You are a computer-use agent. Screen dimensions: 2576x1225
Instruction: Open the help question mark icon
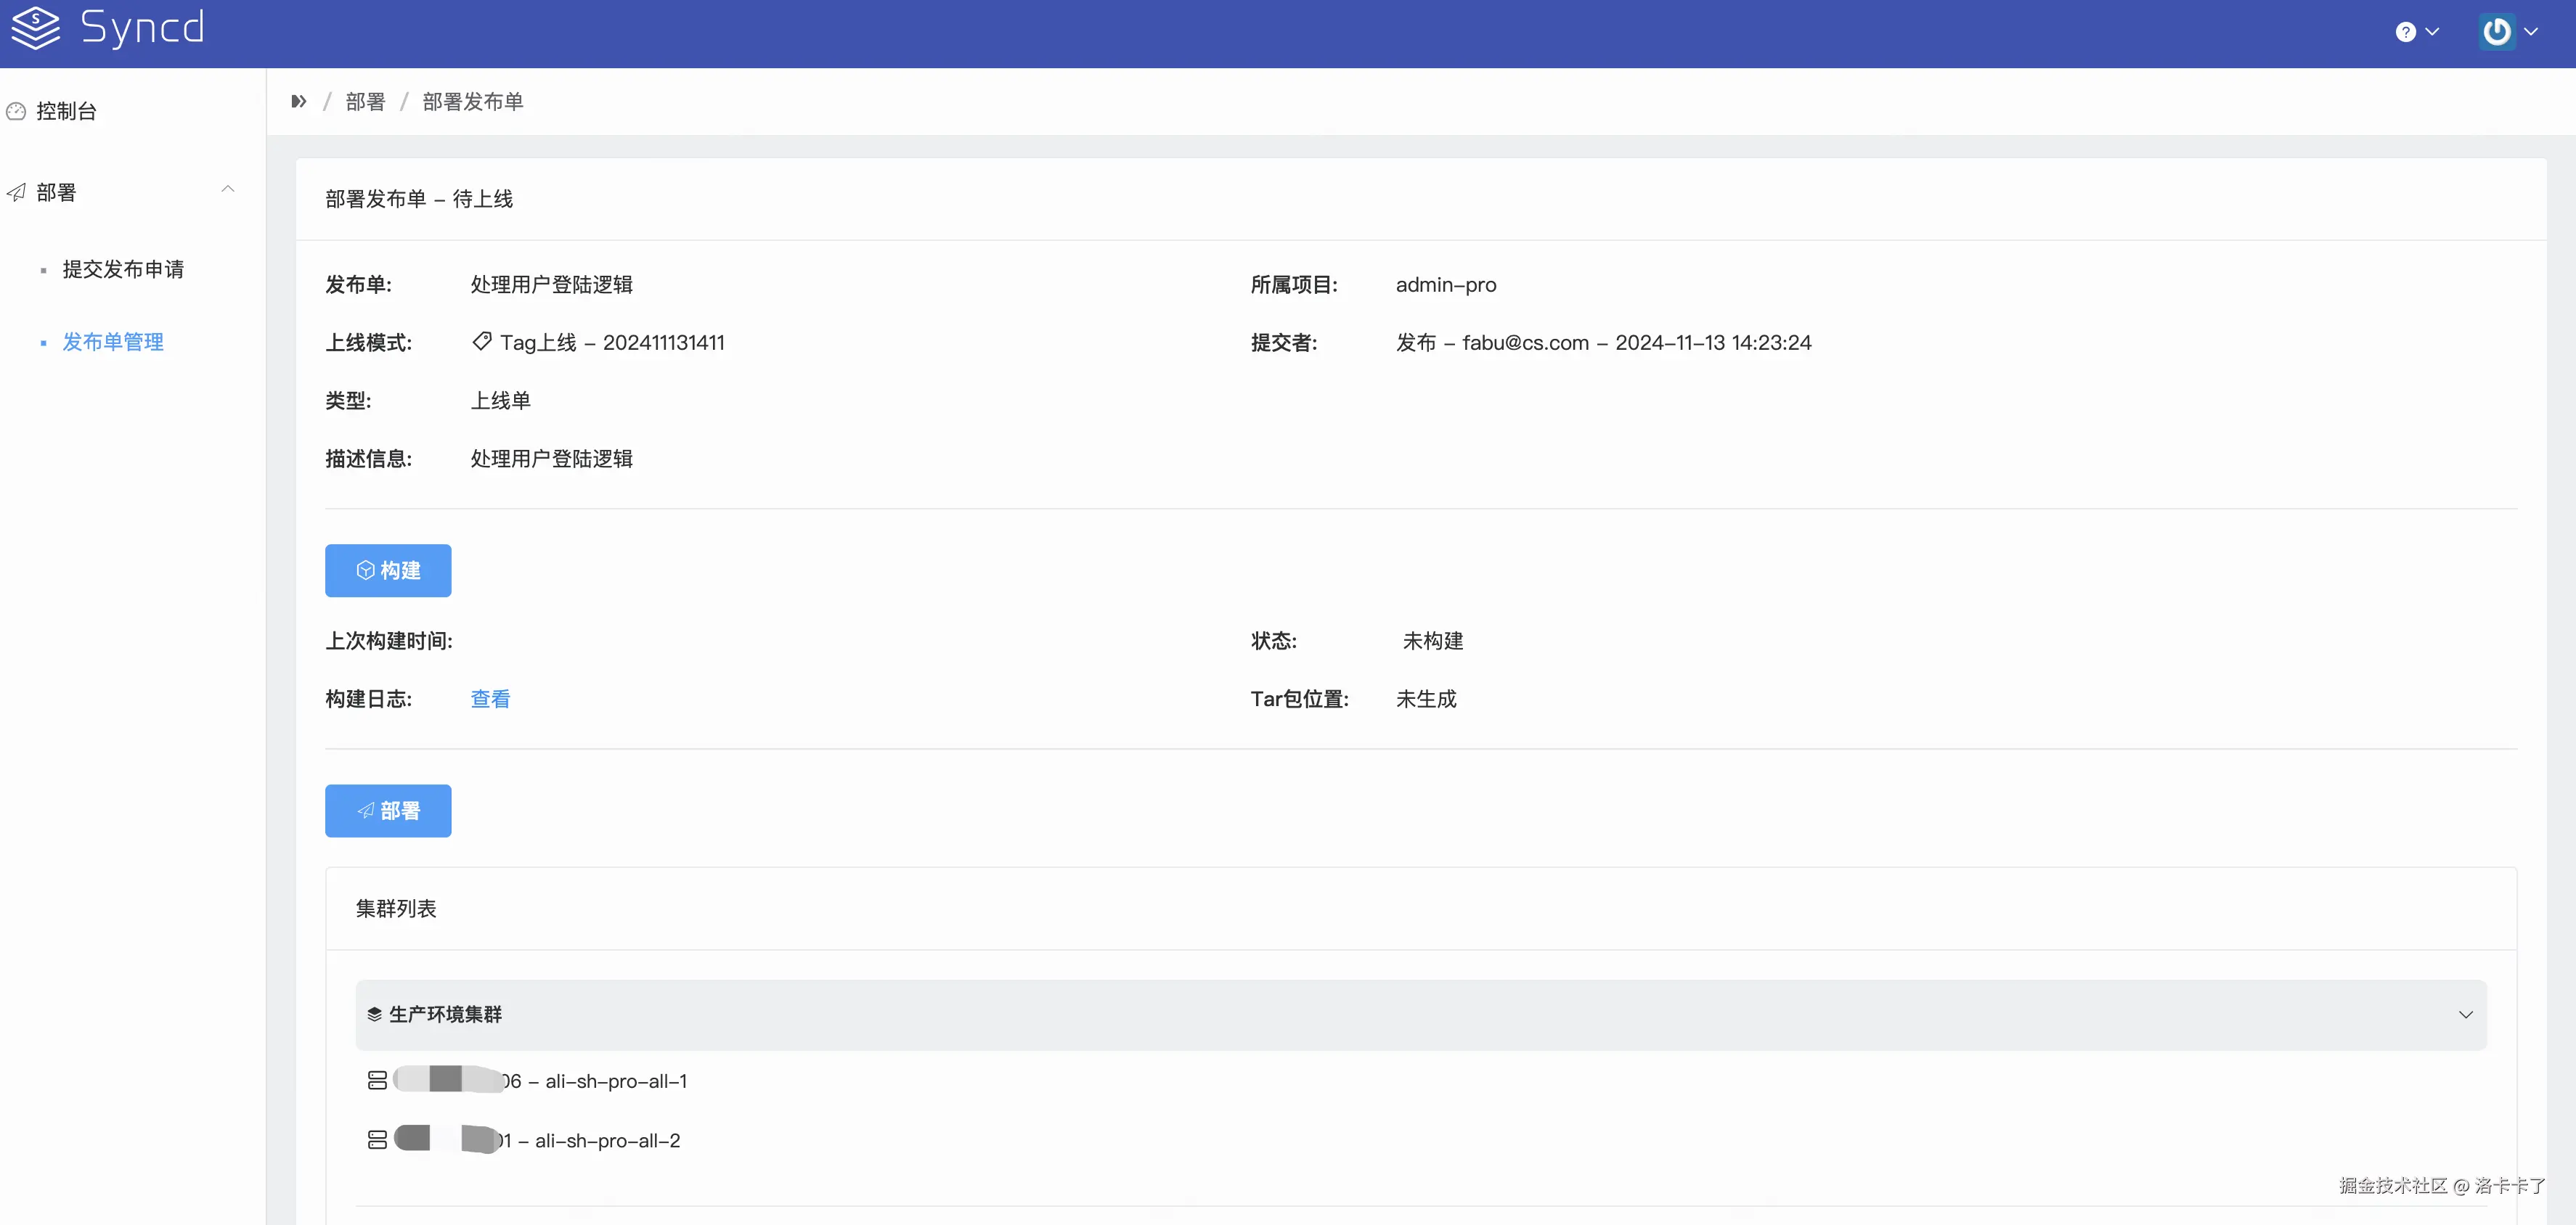point(2405,32)
